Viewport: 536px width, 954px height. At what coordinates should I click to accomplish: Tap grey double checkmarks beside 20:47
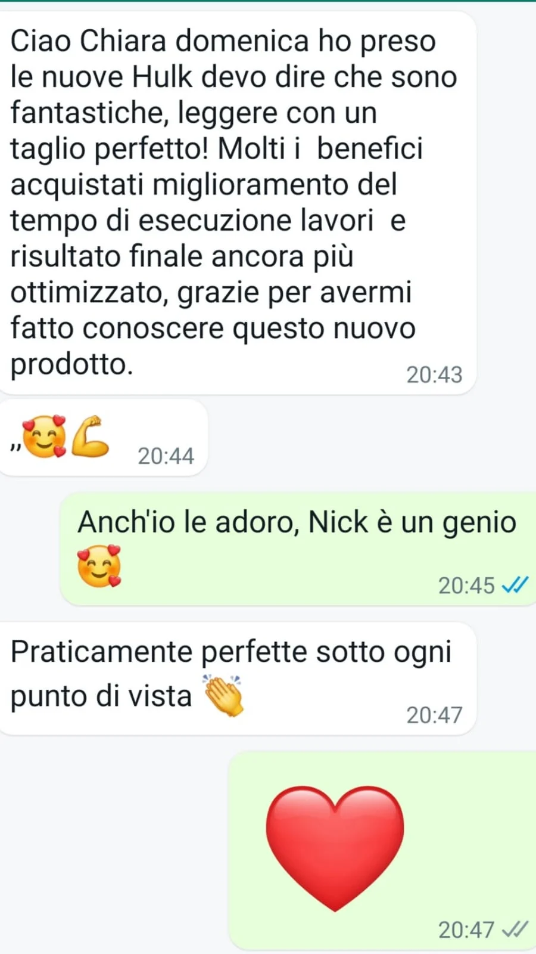pos(515,929)
